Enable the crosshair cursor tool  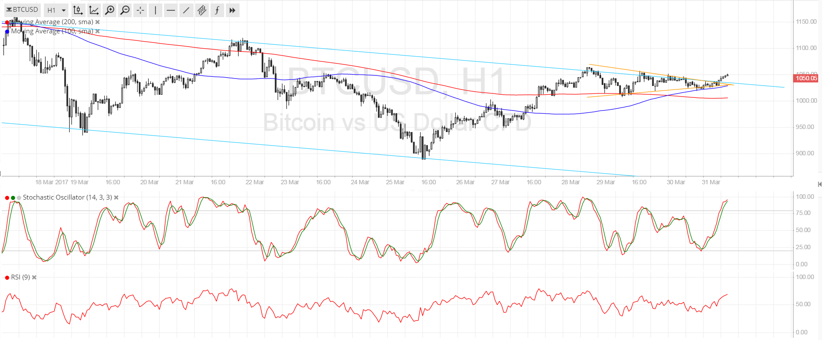click(140, 10)
